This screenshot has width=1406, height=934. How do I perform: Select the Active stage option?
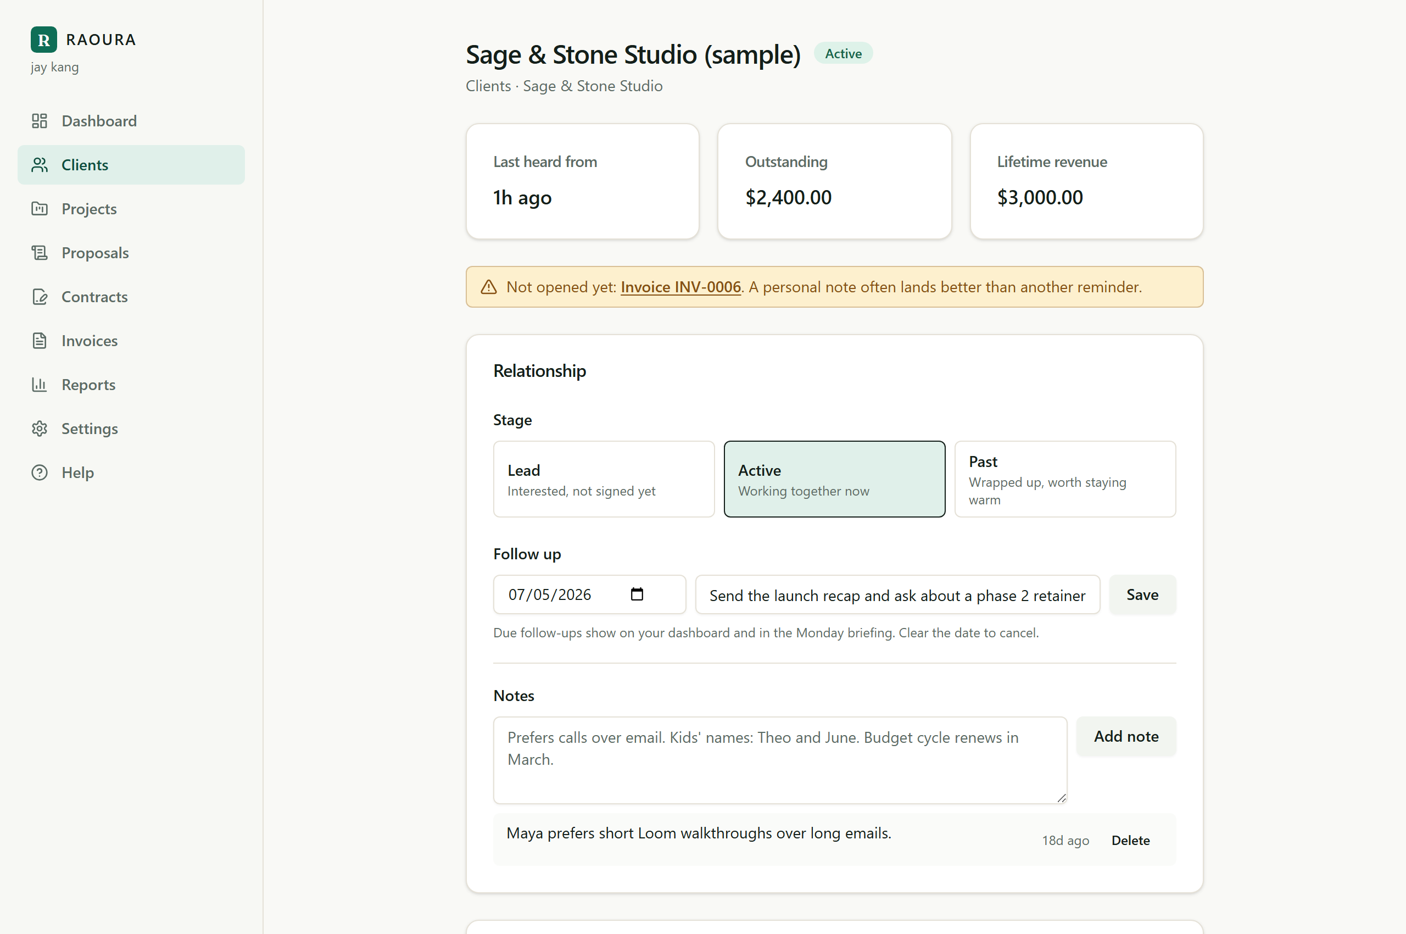click(x=834, y=480)
